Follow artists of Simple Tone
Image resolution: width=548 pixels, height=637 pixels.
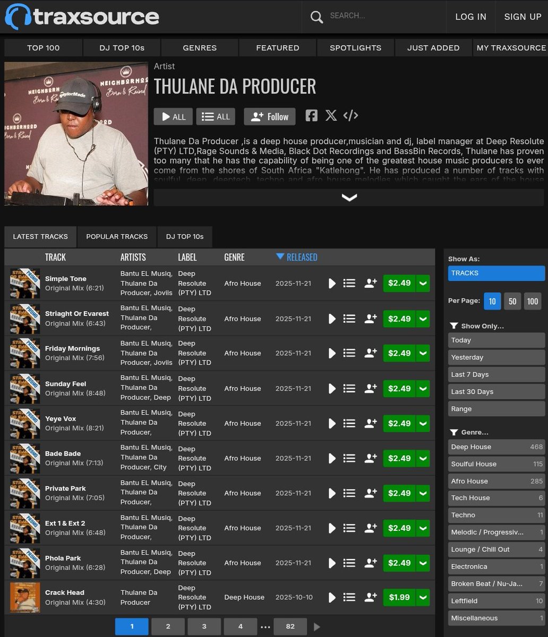pos(371,283)
